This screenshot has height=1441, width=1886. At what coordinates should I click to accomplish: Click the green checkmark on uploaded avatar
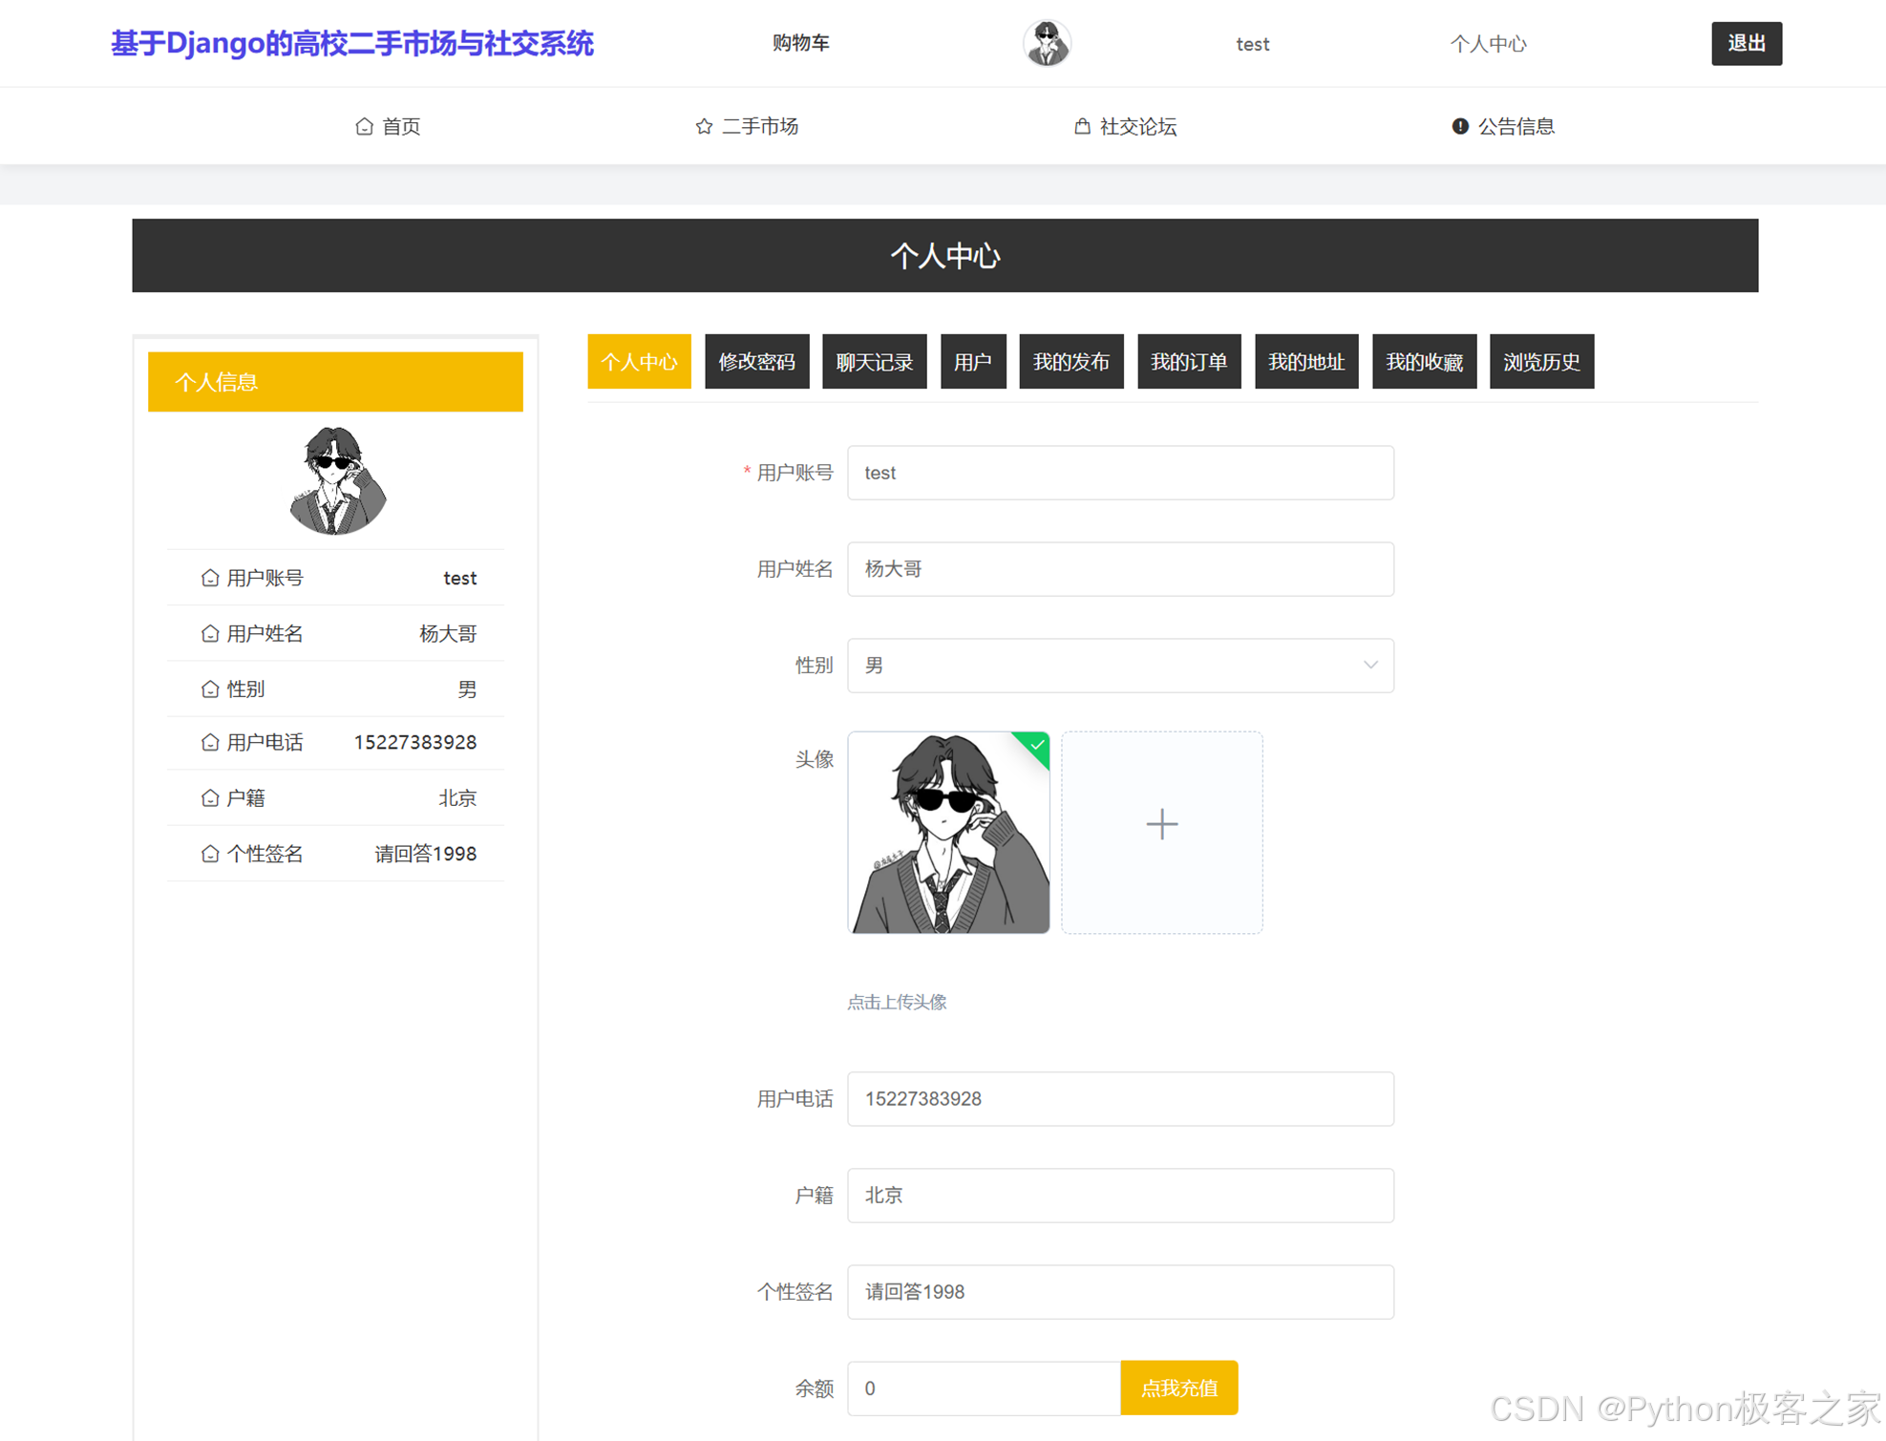pos(1037,745)
